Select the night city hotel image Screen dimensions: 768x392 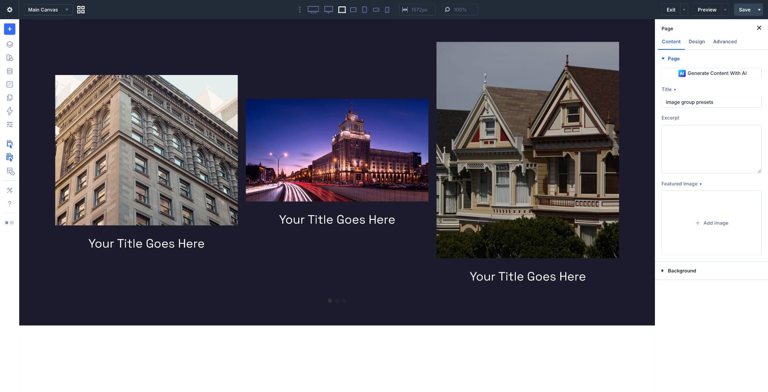[x=337, y=150]
